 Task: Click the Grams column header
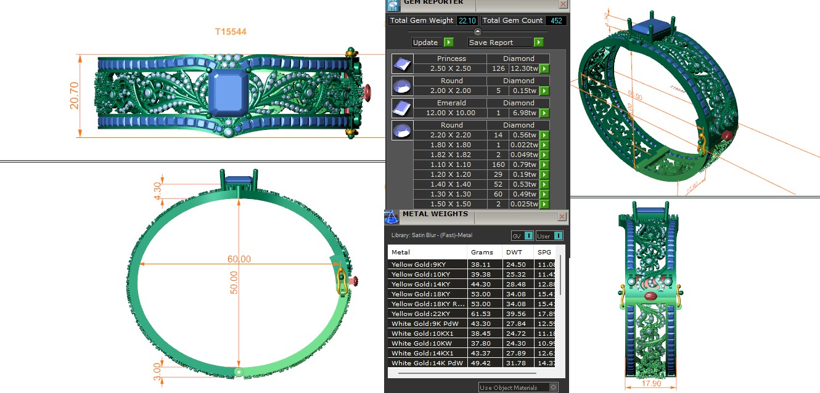(x=485, y=252)
